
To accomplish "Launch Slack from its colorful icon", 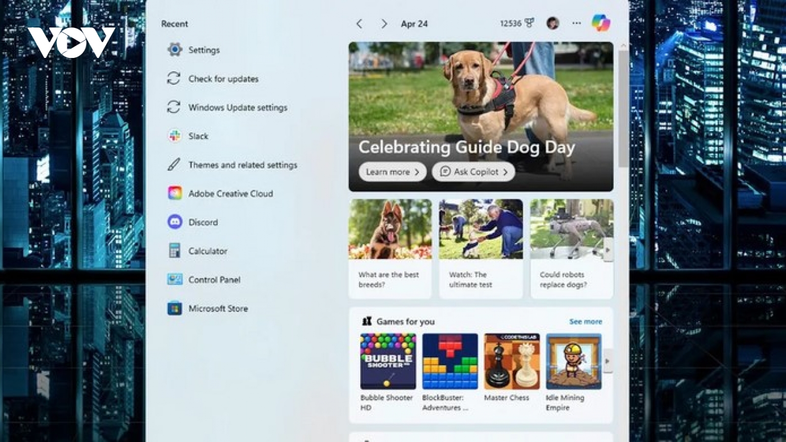I will pyautogui.click(x=174, y=136).
